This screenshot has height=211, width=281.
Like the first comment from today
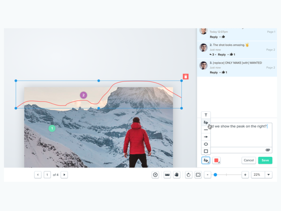click(x=223, y=37)
